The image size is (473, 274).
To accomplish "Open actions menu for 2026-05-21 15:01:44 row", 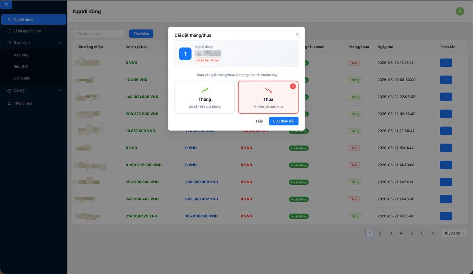I will click(x=446, y=148).
